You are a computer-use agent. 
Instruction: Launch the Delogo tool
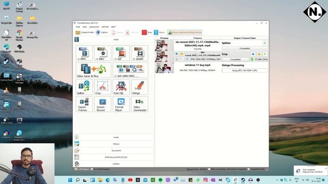139,87
